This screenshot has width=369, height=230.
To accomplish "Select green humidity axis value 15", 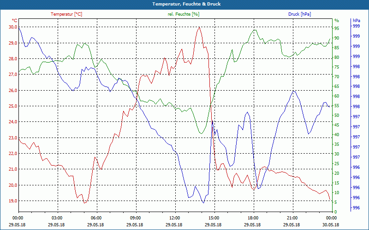I will (337, 183).
